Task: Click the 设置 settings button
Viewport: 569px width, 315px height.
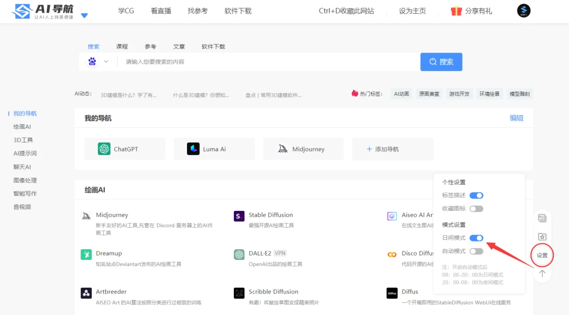Action: (x=542, y=255)
